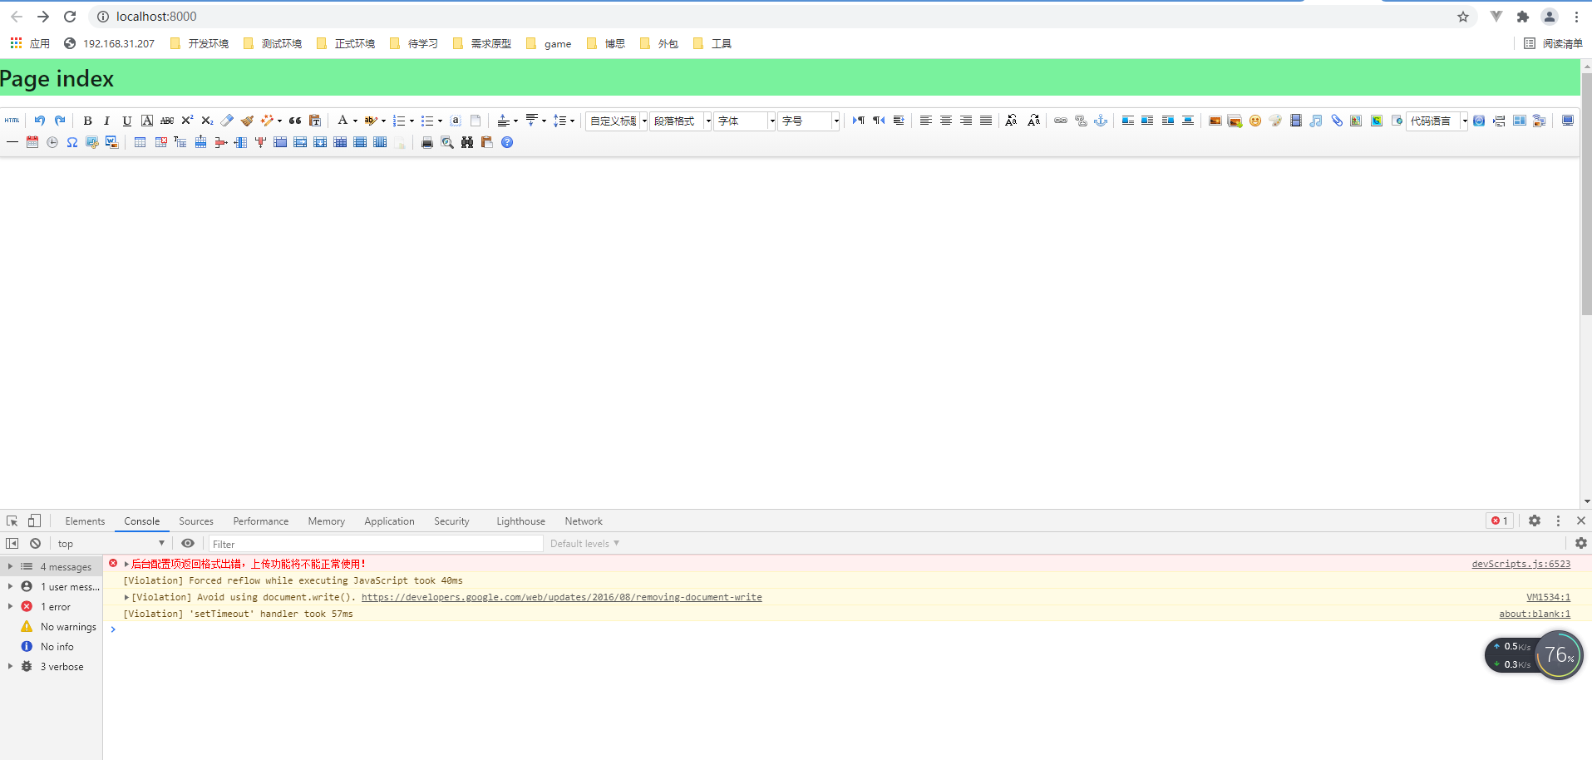Open the insert image dialog
This screenshot has height=760, width=1592.
tap(1215, 121)
